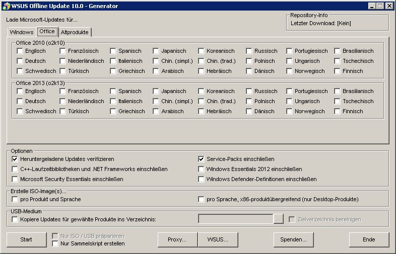Enable Türkisch for Office 2010
This screenshot has width=396, height=254.
click(x=62, y=71)
